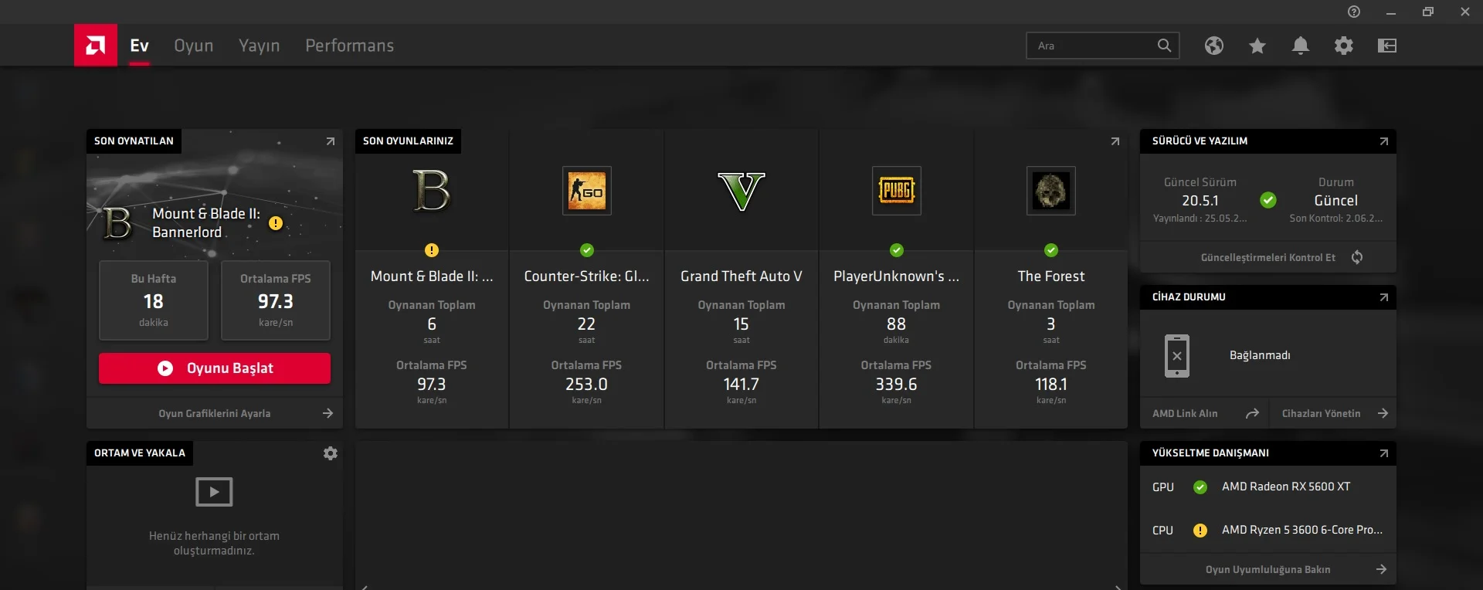Click the Durum Güncel status text
This screenshot has width=1483, height=590.
[x=1336, y=200]
